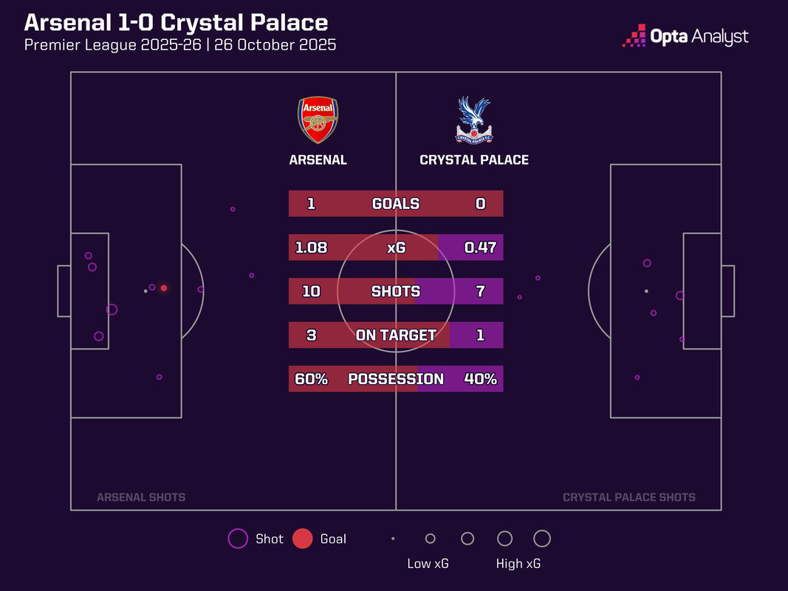Select the red Arsenal goal marker

(x=164, y=288)
